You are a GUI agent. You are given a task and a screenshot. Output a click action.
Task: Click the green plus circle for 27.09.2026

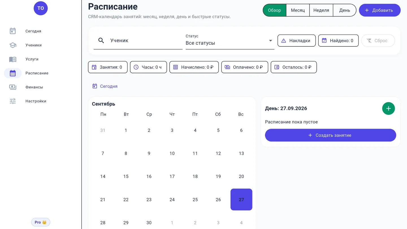pyautogui.click(x=388, y=109)
